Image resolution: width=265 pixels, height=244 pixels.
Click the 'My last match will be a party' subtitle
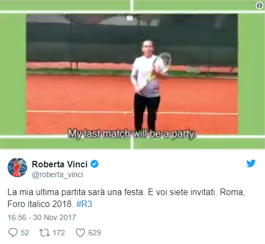coord(132,134)
